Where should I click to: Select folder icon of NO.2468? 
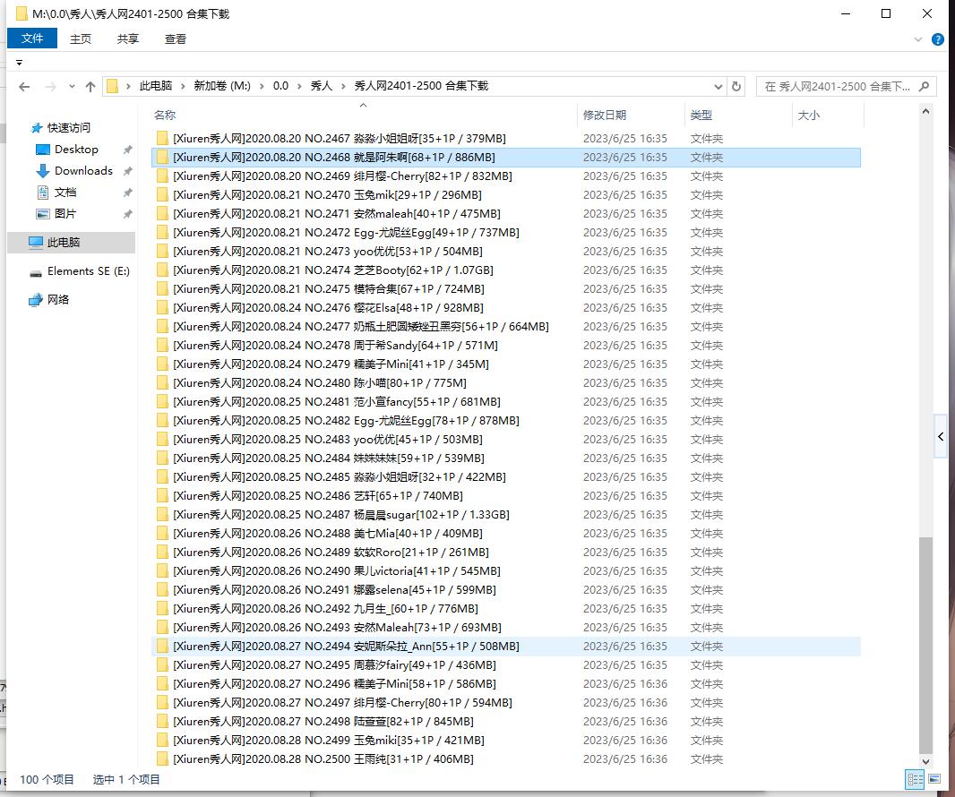[162, 157]
